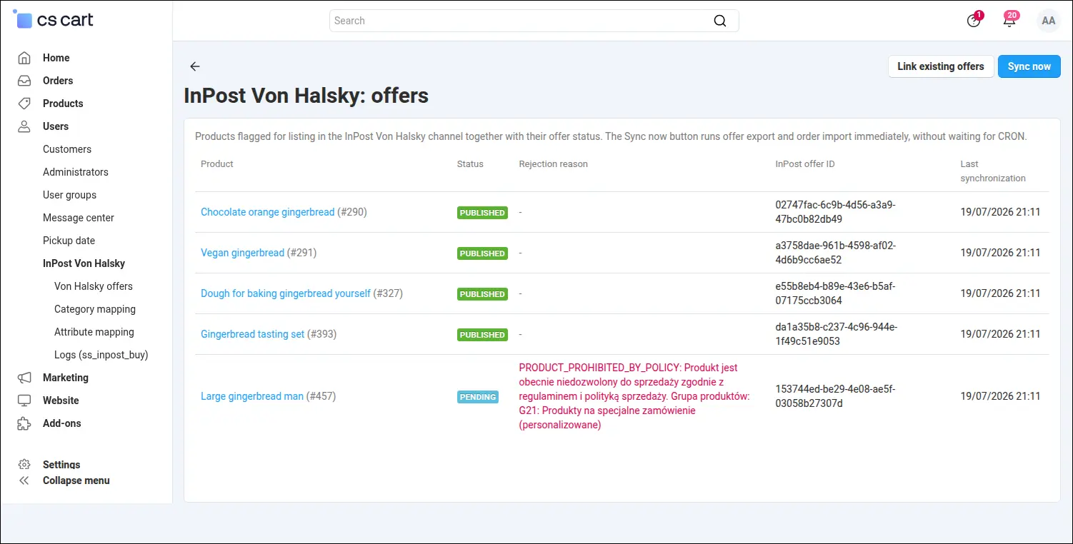Click the InPost Von Halsky: offers page title
The width and height of the screenshot is (1073, 544).
[306, 96]
